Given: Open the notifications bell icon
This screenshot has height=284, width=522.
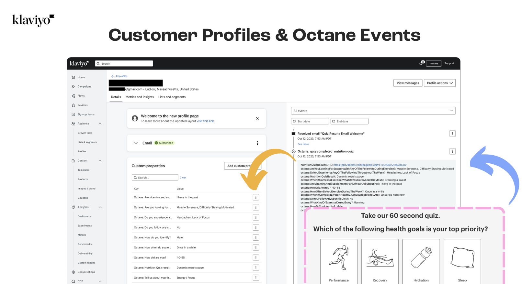Looking at the screenshot, I should click(x=421, y=63).
